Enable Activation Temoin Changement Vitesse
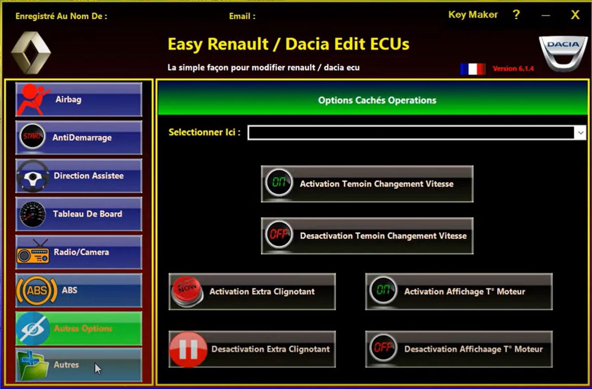 [367, 184]
